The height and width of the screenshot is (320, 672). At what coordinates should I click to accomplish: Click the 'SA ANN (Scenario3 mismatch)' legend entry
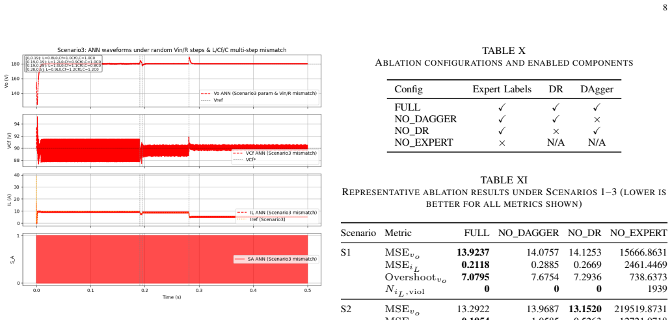click(276, 259)
